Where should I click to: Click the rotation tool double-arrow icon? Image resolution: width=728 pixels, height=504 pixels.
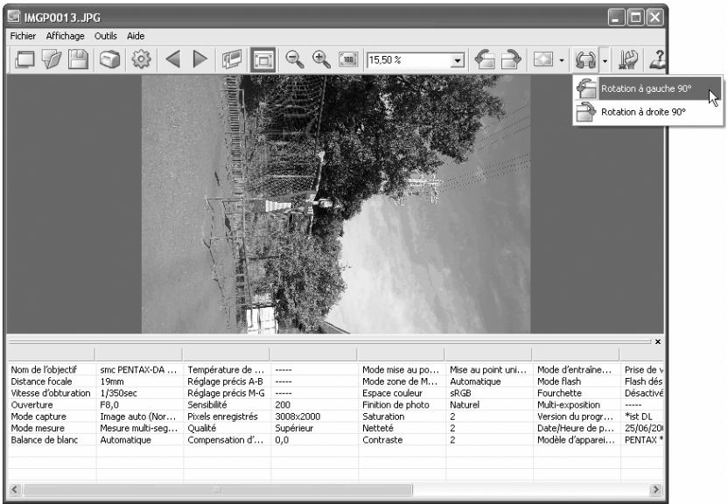pyautogui.click(x=585, y=59)
